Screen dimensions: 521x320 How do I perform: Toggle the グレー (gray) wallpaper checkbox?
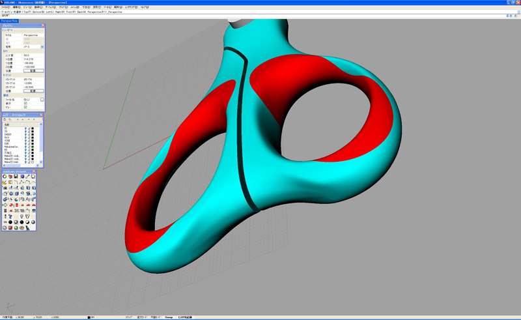[x=25, y=107]
